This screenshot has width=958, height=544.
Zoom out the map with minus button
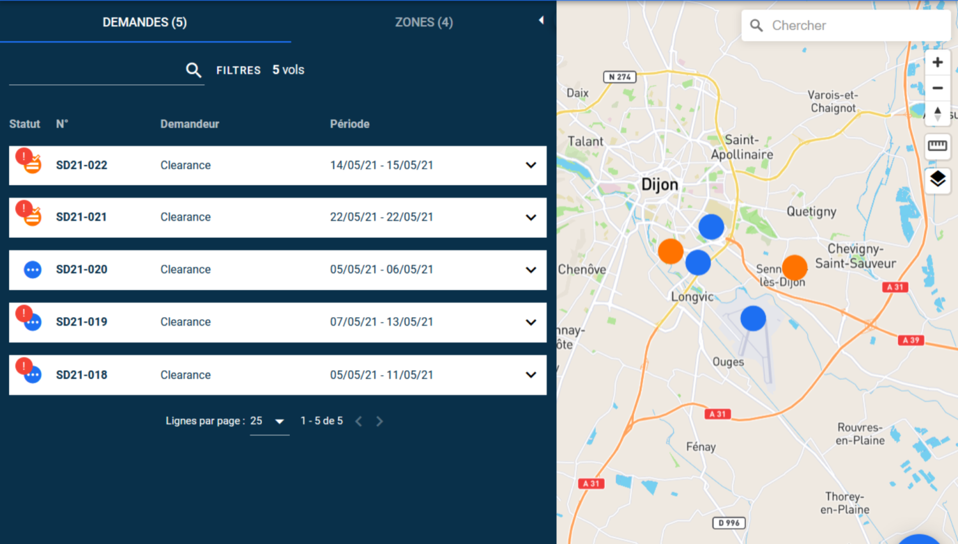[x=938, y=88]
